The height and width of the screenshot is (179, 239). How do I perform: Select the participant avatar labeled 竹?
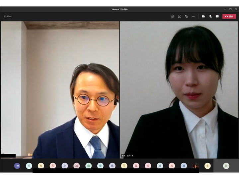[x=29, y=166]
